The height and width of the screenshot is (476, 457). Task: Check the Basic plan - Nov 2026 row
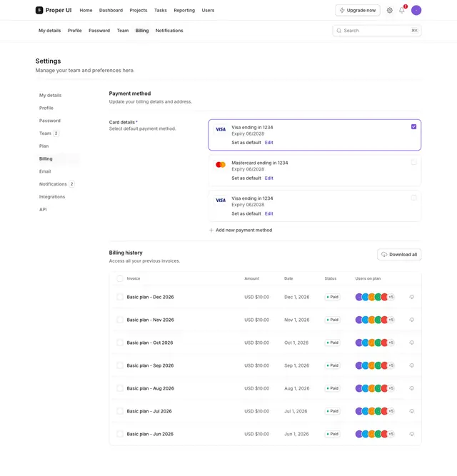pos(120,320)
